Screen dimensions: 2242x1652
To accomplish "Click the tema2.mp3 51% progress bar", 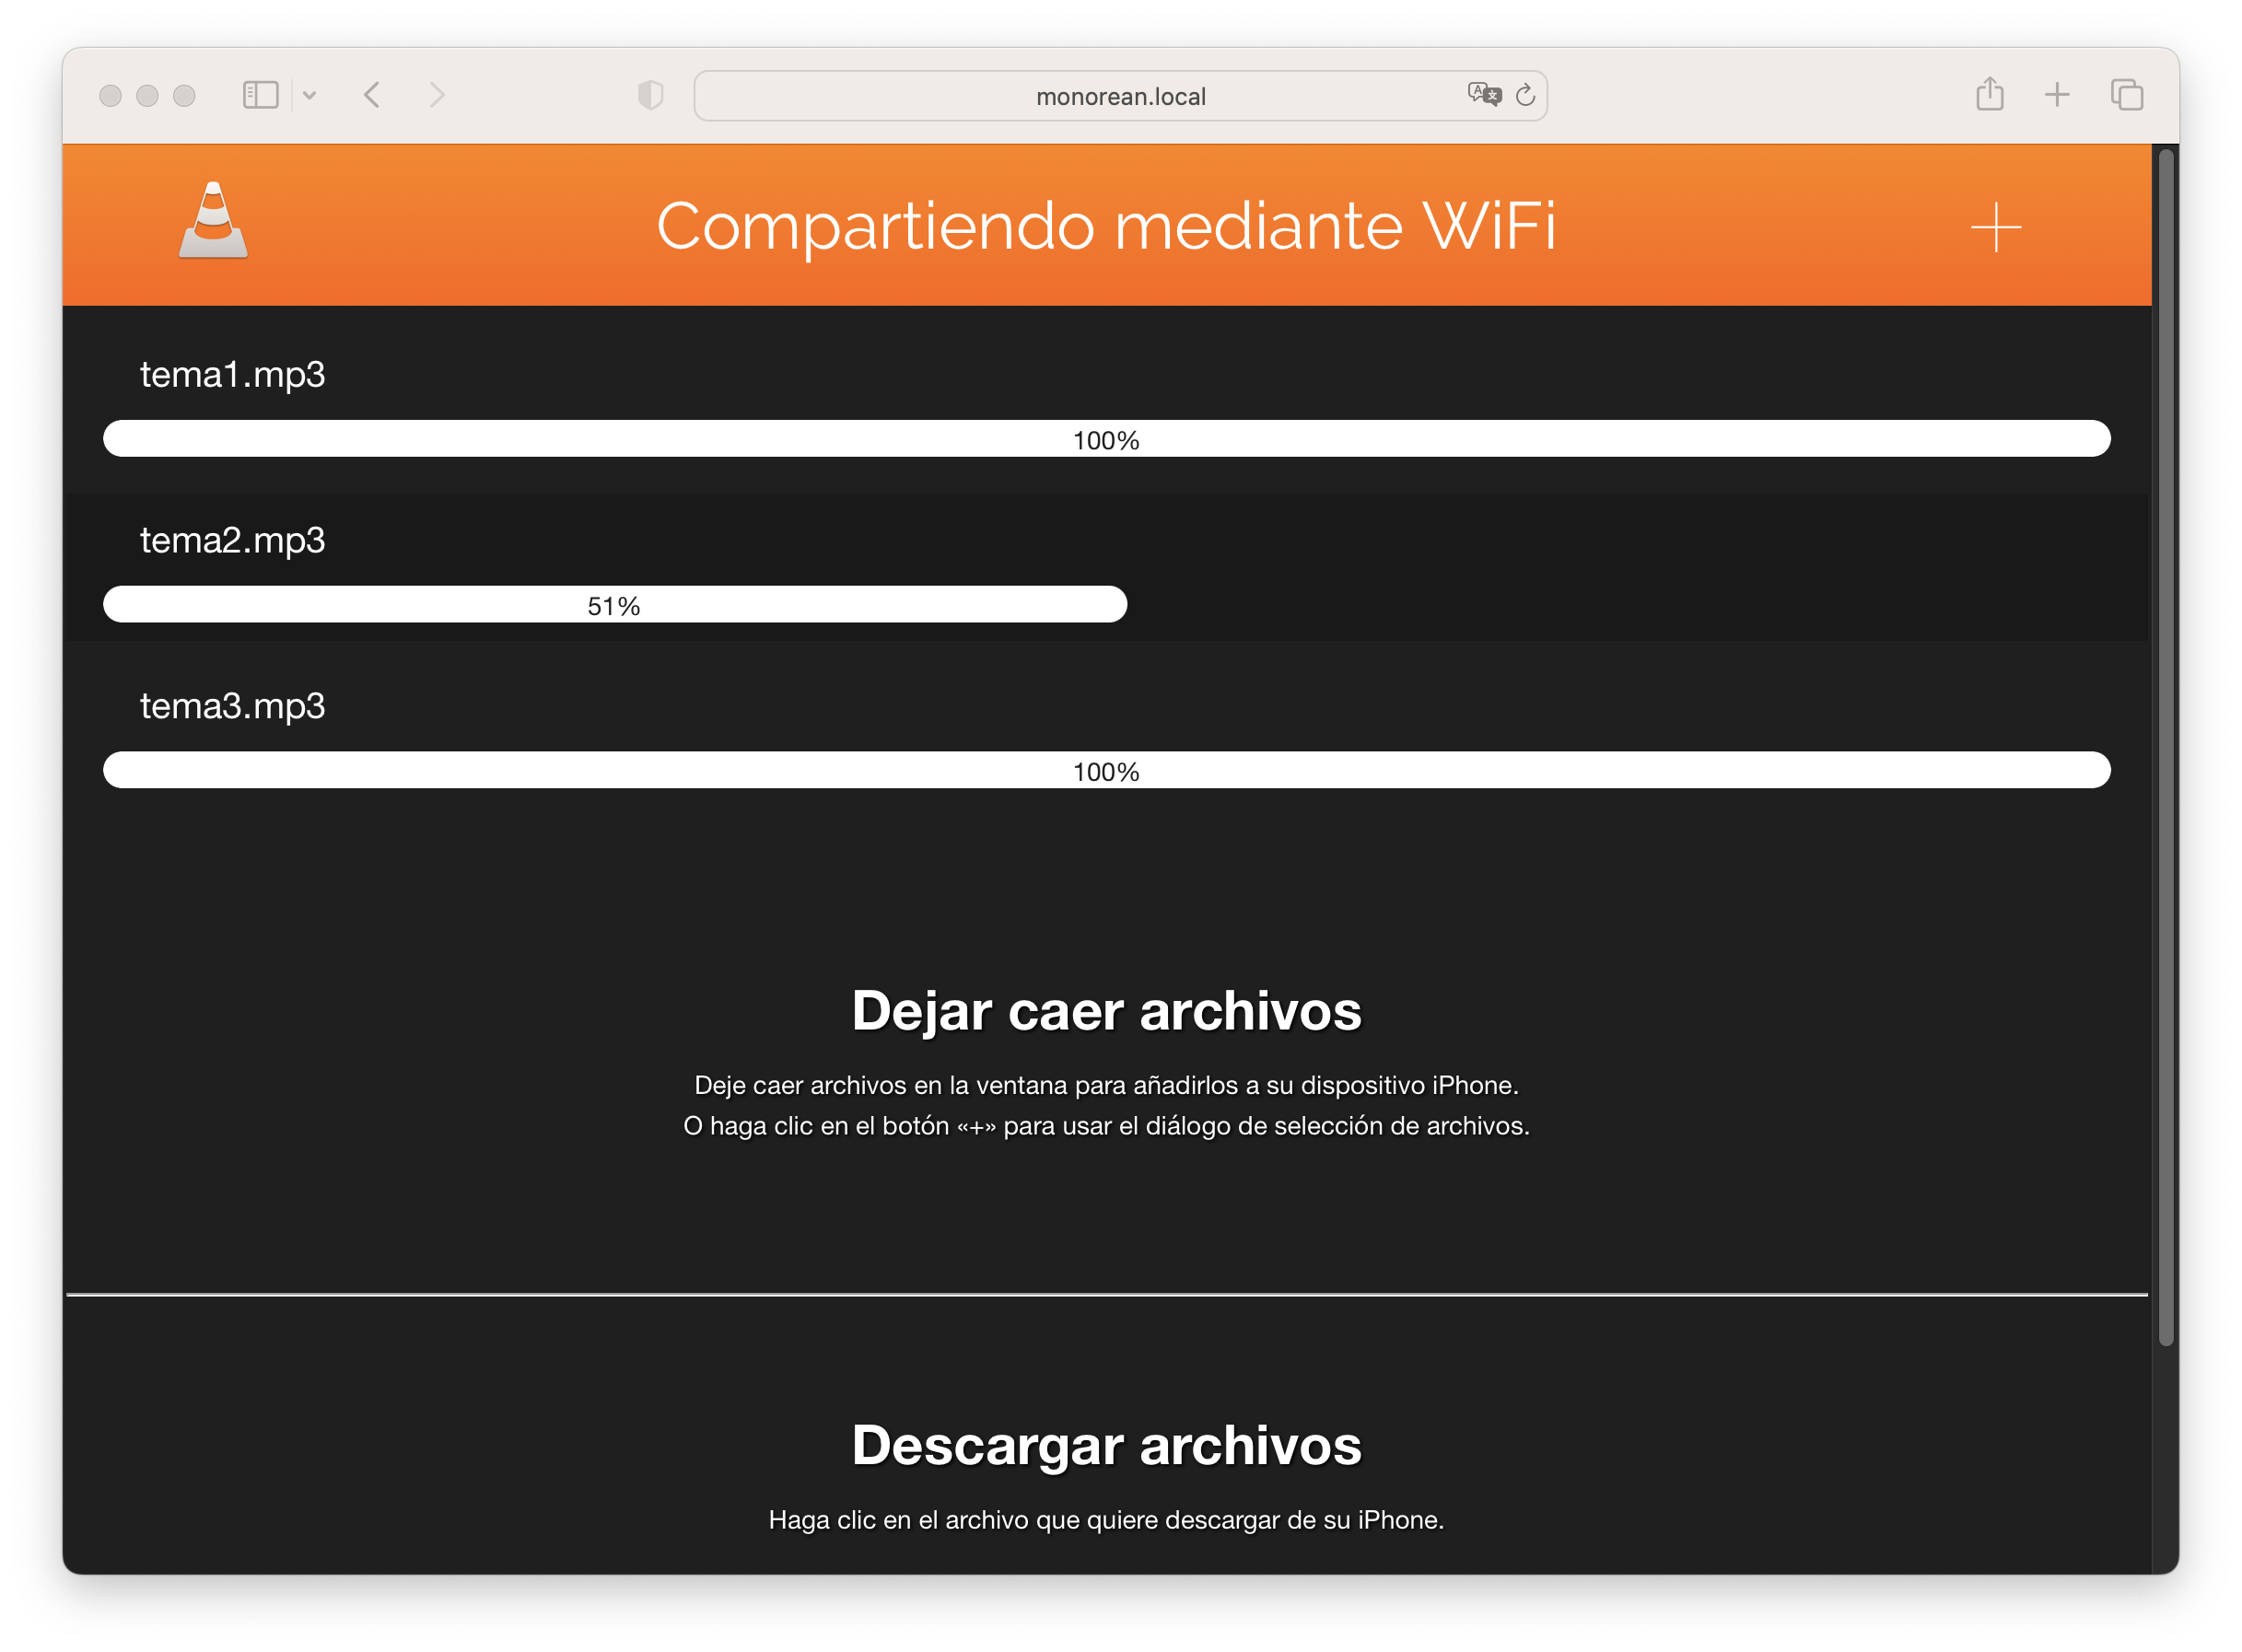I will coord(614,605).
